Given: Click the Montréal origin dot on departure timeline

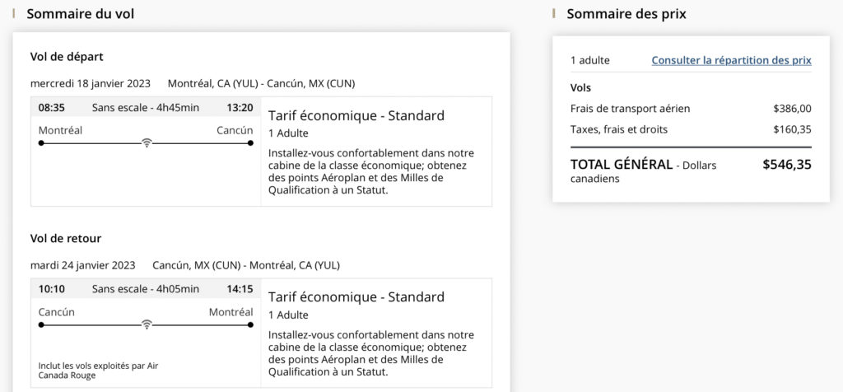Looking at the screenshot, I should [41, 143].
